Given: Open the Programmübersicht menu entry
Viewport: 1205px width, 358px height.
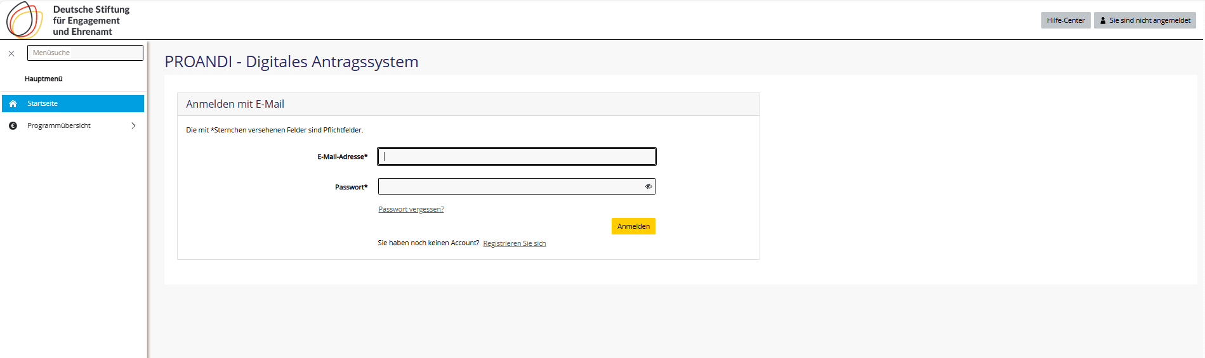Looking at the screenshot, I should pyautogui.click(x=59, y=126).
